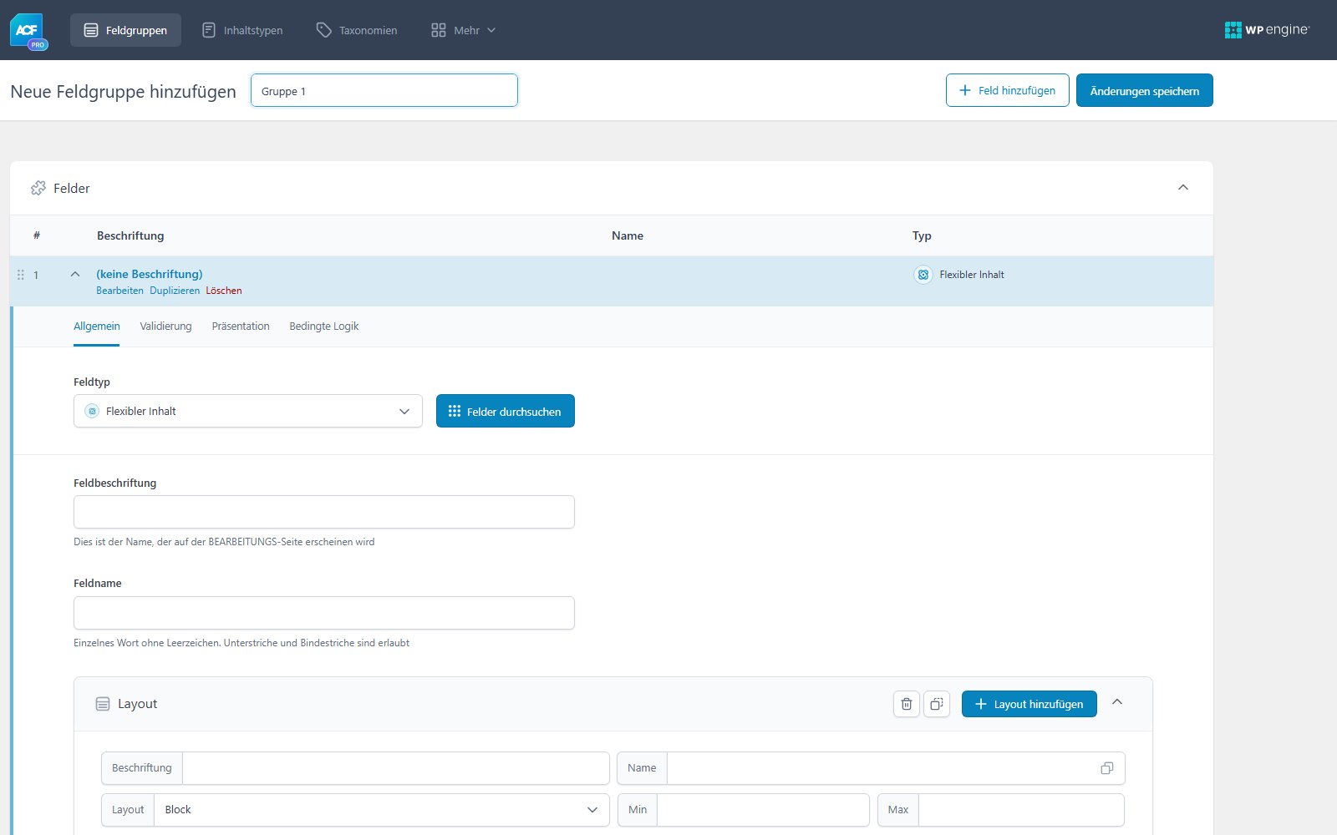Click the Name column header
Viewport: 1337px width, 835px height.
[x=628, y=235]
